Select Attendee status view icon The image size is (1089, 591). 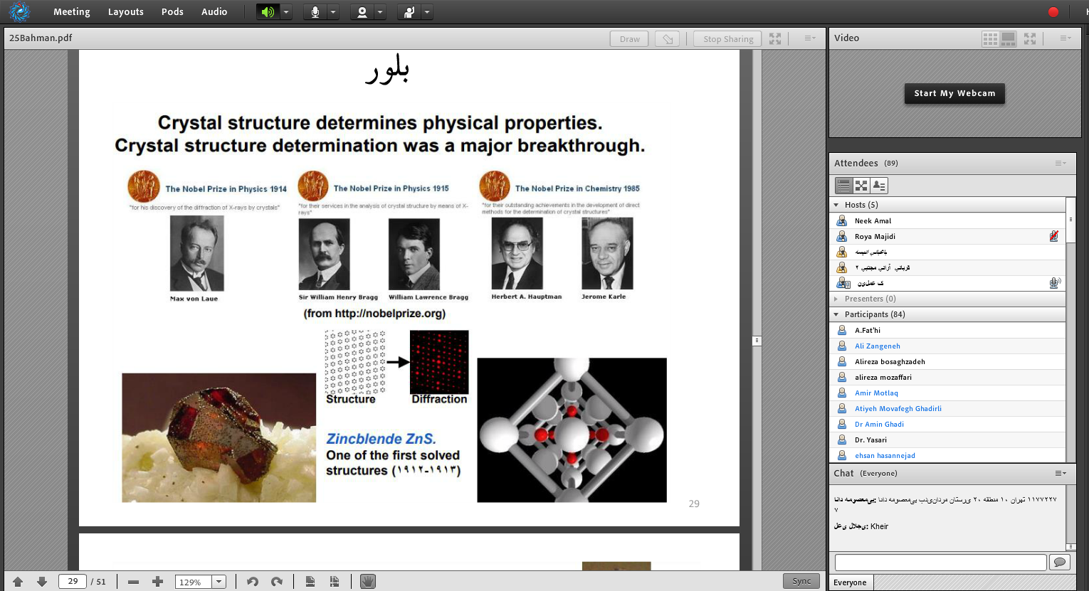(879, 186)
